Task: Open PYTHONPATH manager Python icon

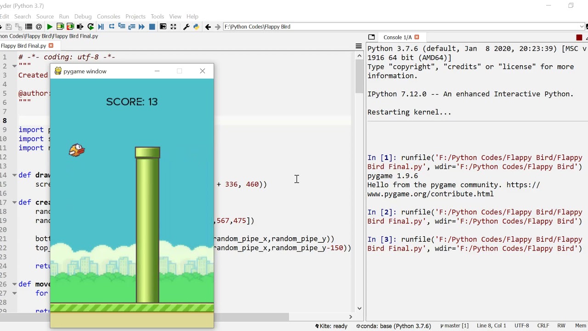Action: 196,27
